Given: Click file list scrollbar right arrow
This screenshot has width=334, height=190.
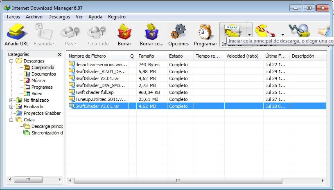Looking at the screenshot, I should click(323, 181).
